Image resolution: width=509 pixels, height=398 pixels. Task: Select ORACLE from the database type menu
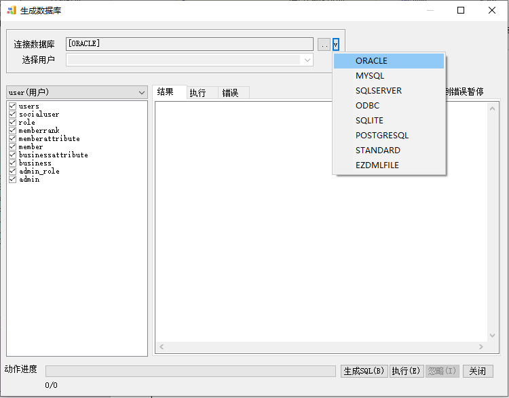point(389,61)
